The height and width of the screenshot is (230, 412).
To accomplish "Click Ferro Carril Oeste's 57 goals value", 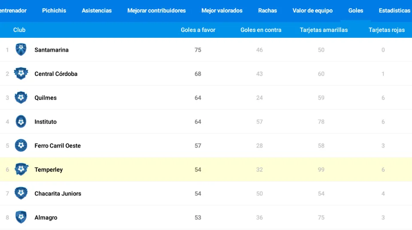I will [198, 145].
